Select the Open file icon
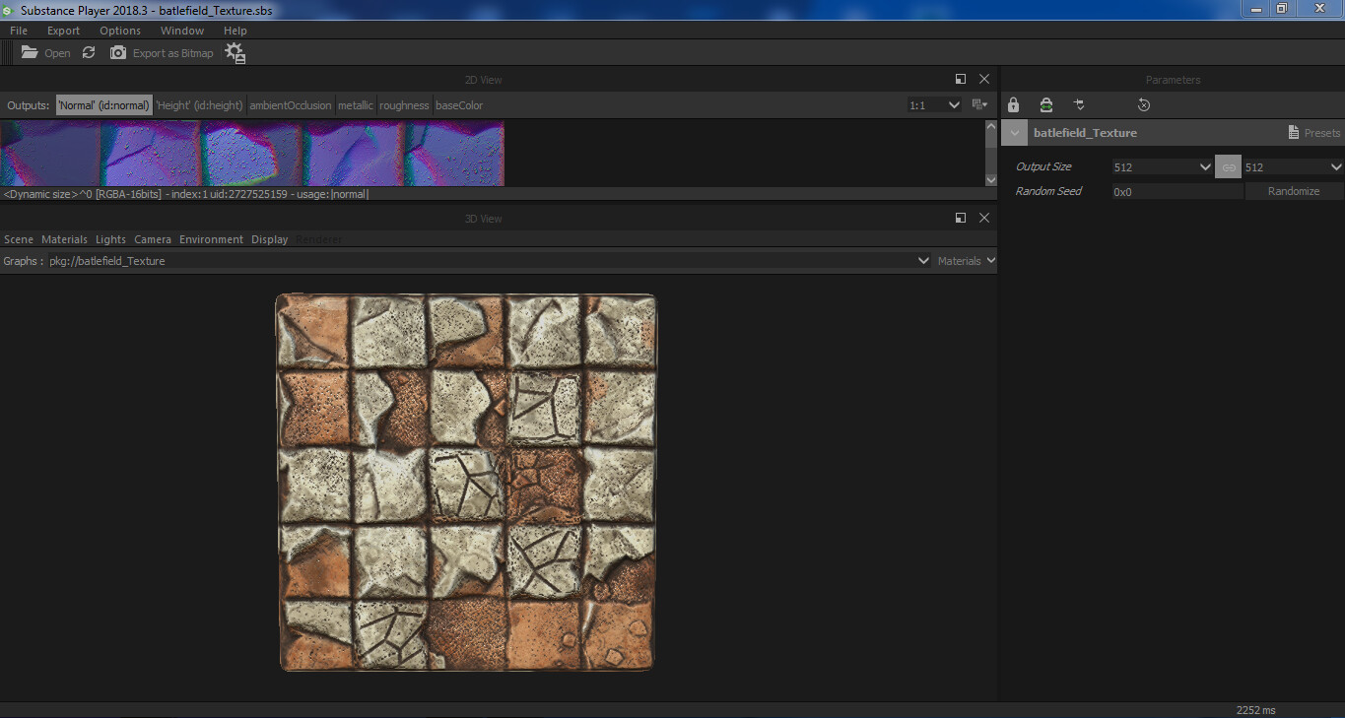1345x718 pixels. tap(29, 53)
